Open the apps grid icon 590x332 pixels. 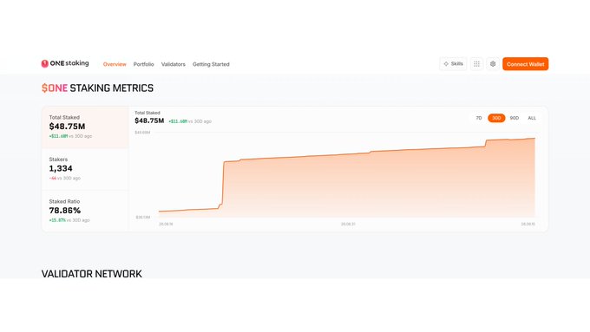(x=476, y=64)
